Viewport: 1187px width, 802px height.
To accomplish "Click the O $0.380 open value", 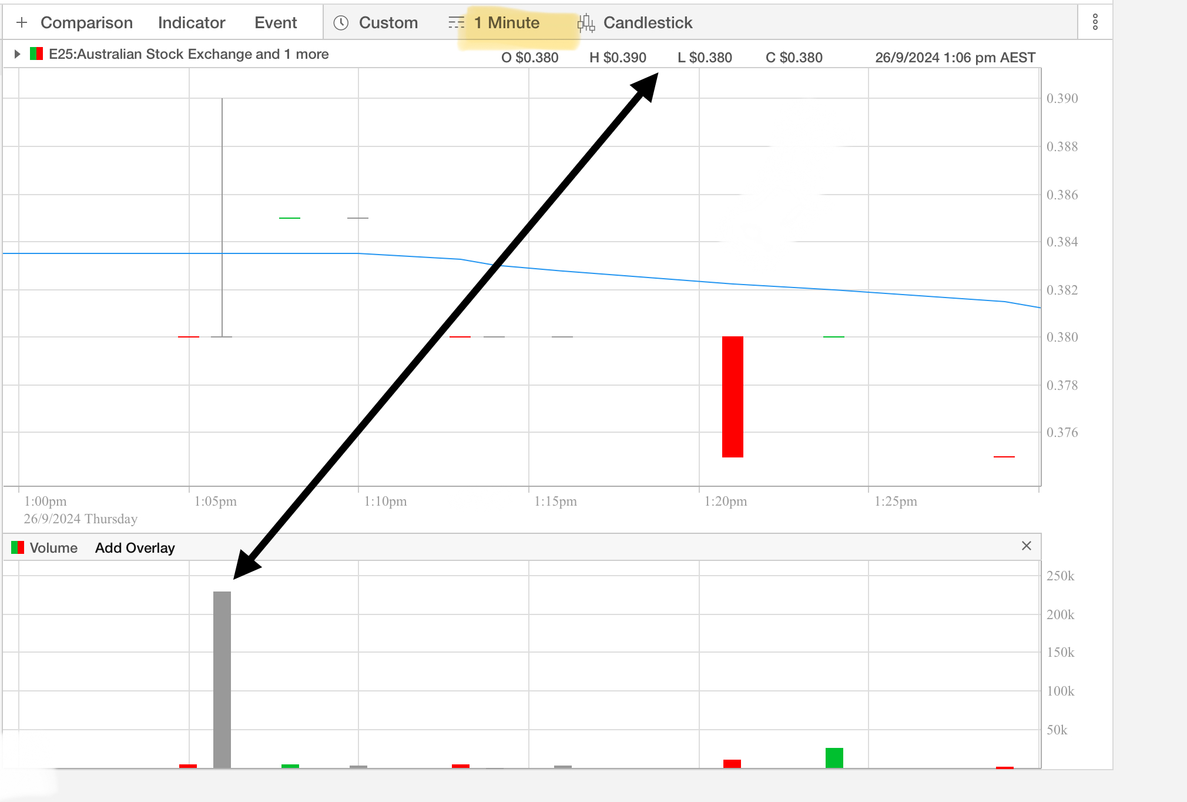I will point(529,58).
